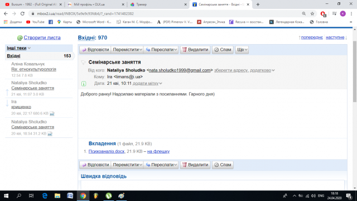This screenshot has height=201, width=357.
Task: Open the Chrome profile avatar
Action: (x=343, y=13)
